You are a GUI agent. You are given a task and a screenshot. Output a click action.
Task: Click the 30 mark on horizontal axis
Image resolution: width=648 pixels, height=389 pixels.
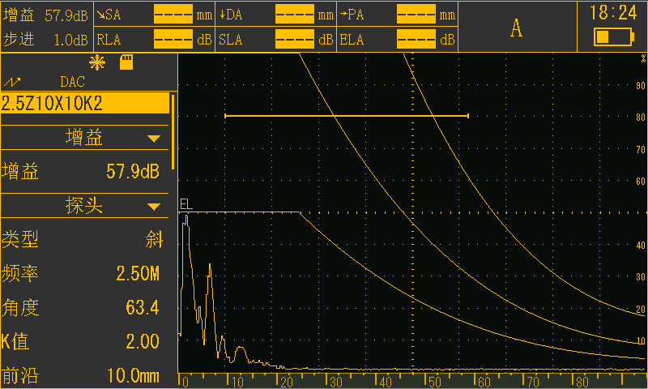tap(335, 382)
